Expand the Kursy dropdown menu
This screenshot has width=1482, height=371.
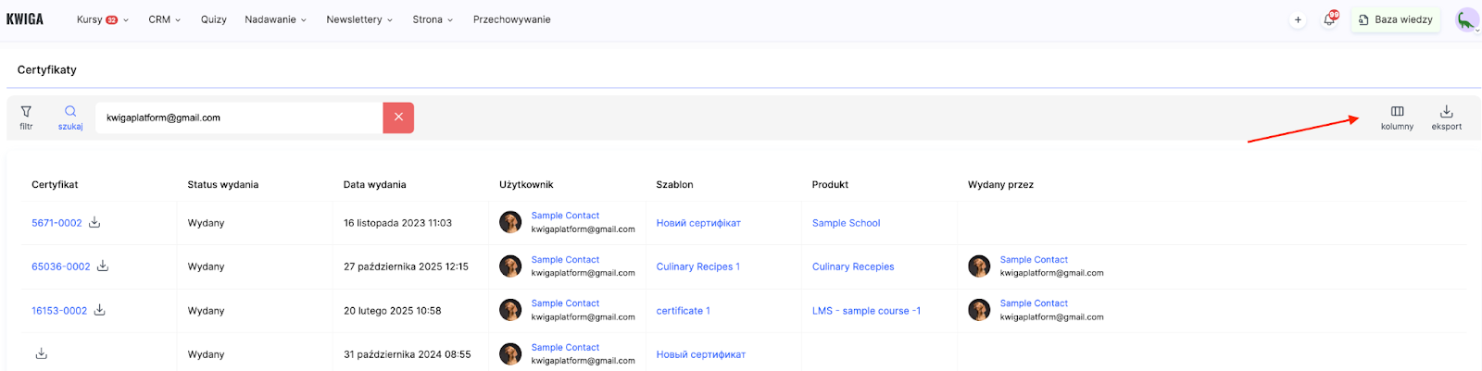[x=102, y=19]
